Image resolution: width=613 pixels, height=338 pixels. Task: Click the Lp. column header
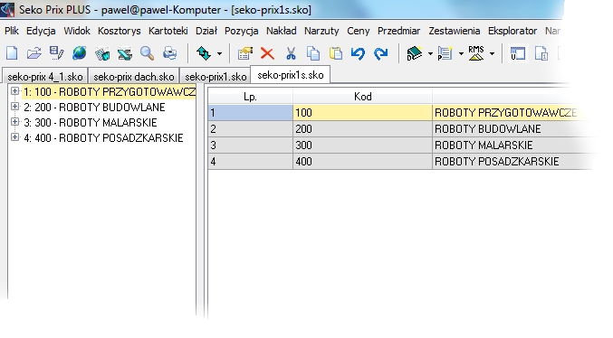[x=250, y=97]
